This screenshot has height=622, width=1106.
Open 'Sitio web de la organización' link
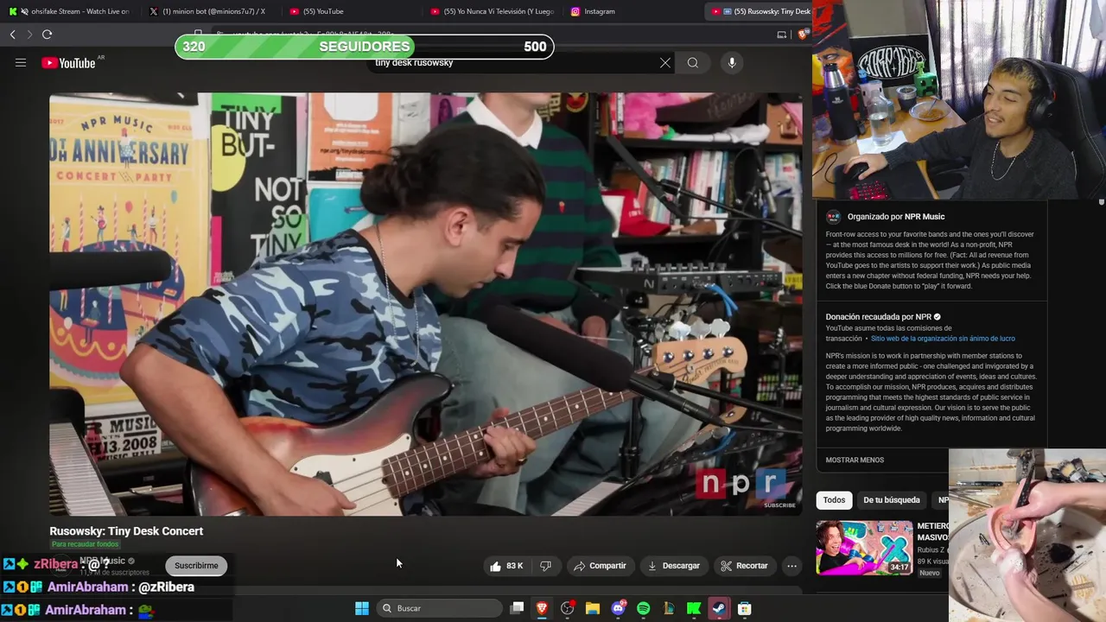point(943,339)
